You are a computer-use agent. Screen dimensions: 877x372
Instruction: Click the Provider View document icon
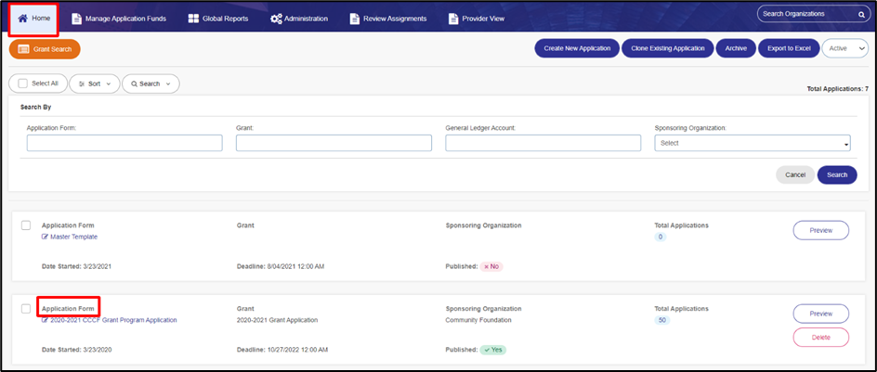click(x=453, y=19)
